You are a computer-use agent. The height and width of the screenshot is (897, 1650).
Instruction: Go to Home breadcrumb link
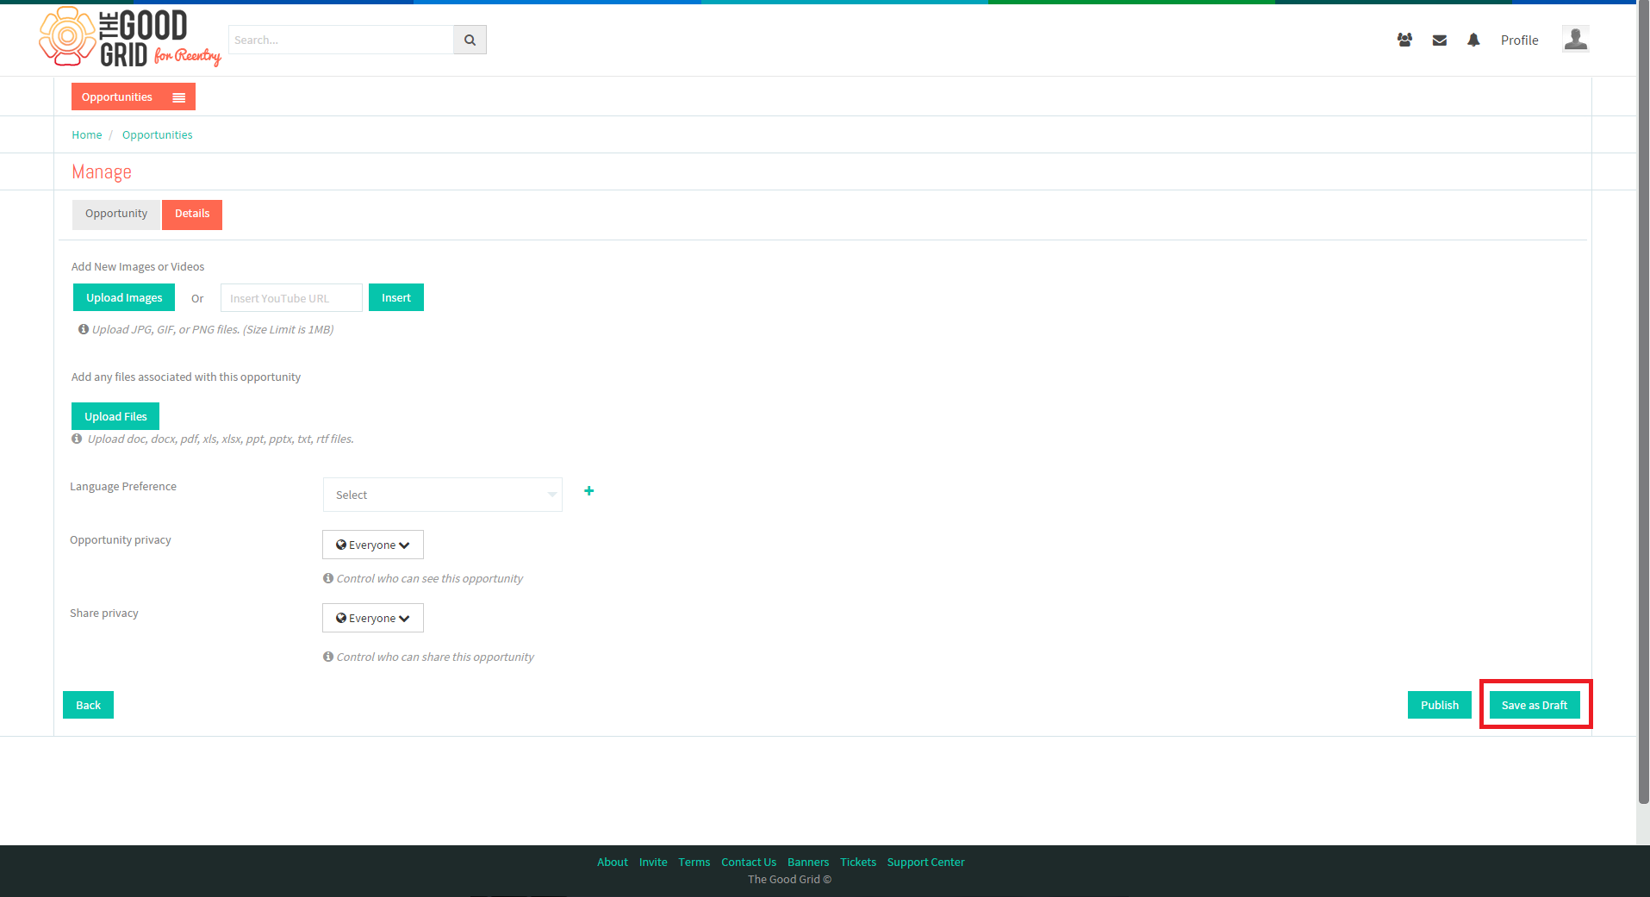87,135
